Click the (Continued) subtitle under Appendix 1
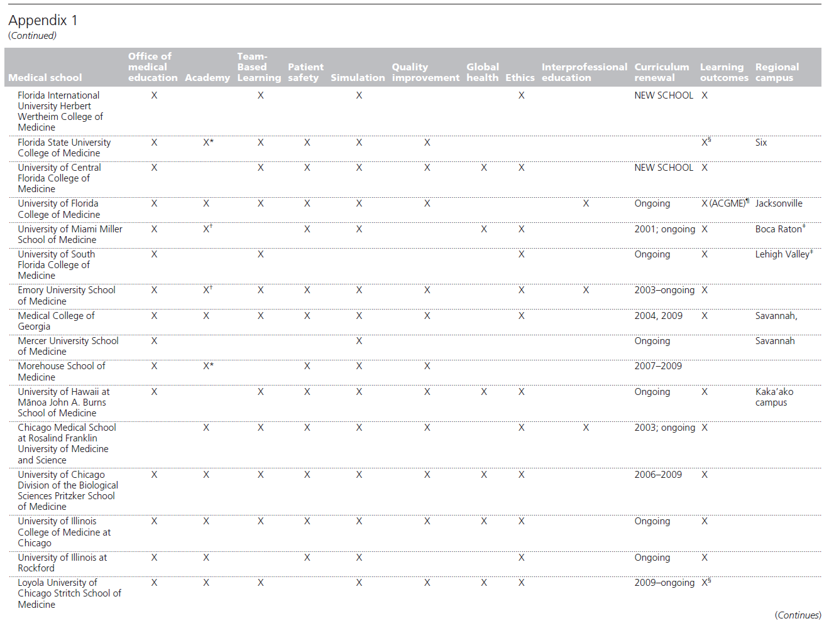This screenshot has width=829, height=621. pyautogui.click(x=32, y=36)
